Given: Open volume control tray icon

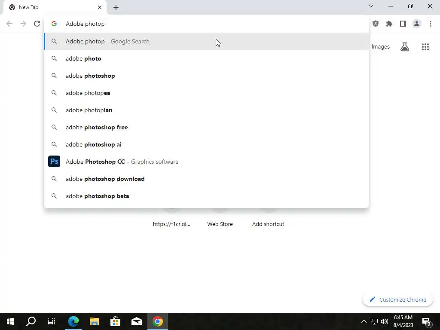Looking at the screenshot, I should coord(385,321).
